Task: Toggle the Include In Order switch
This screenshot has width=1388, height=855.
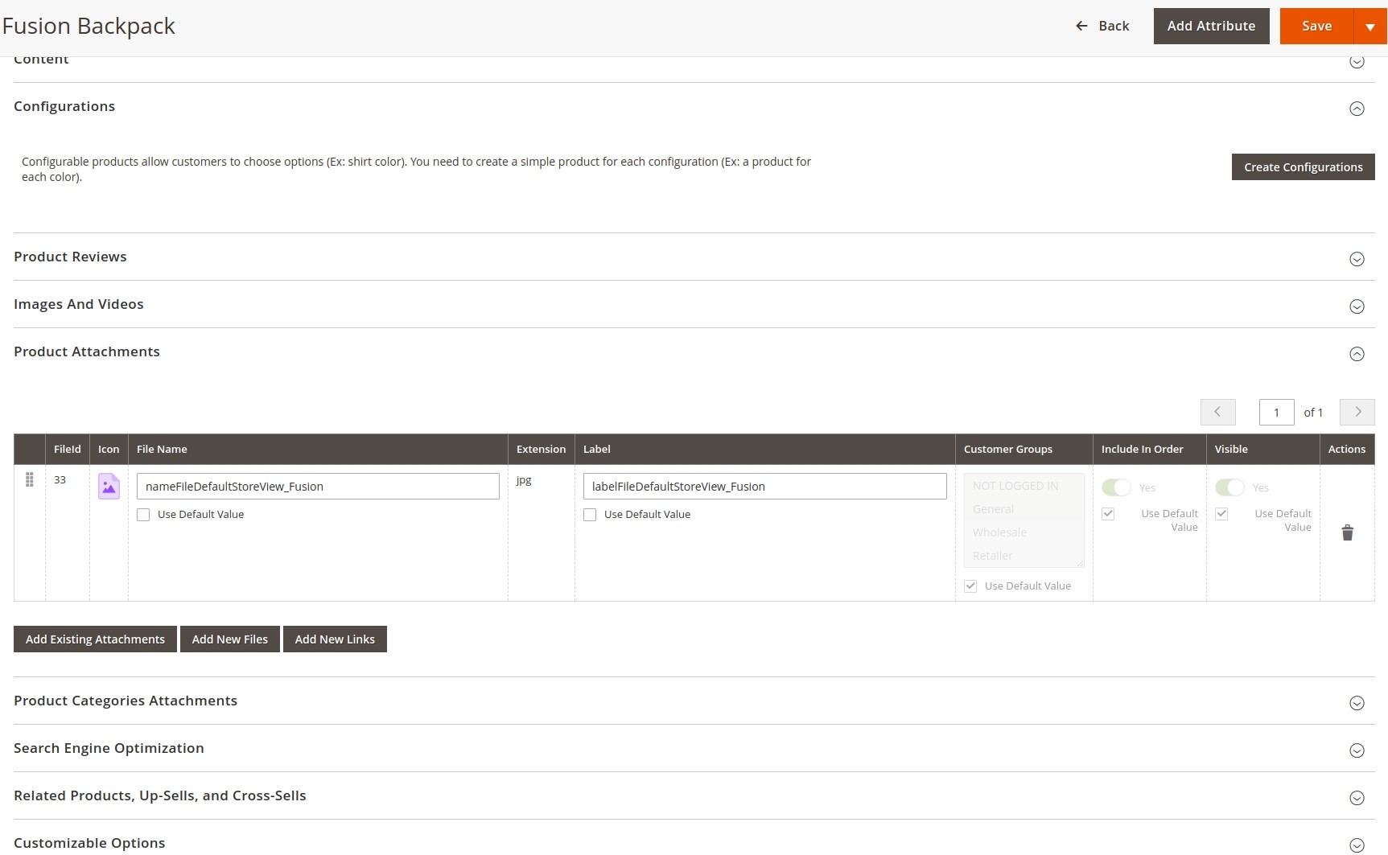Action: 1116,487
